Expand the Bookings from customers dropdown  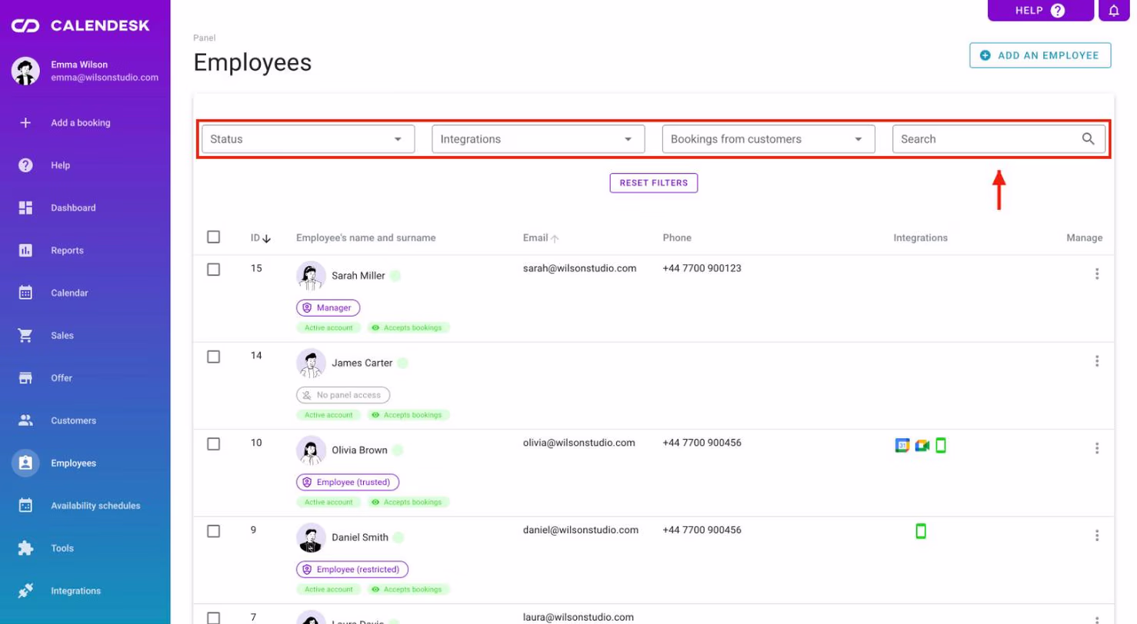(x=769, y=139)
